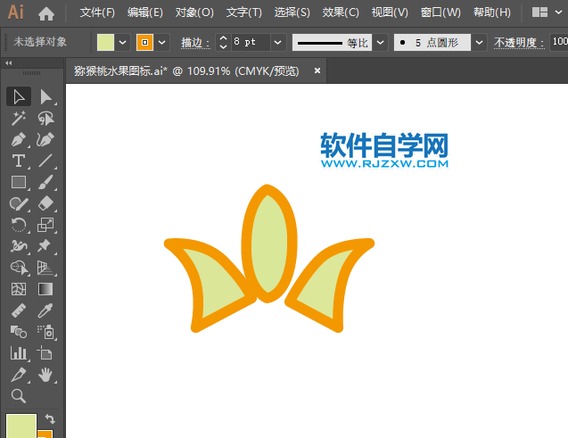Open the 编辑(E) menu
This screenshot has width=568, height=438.
[144, 12]
